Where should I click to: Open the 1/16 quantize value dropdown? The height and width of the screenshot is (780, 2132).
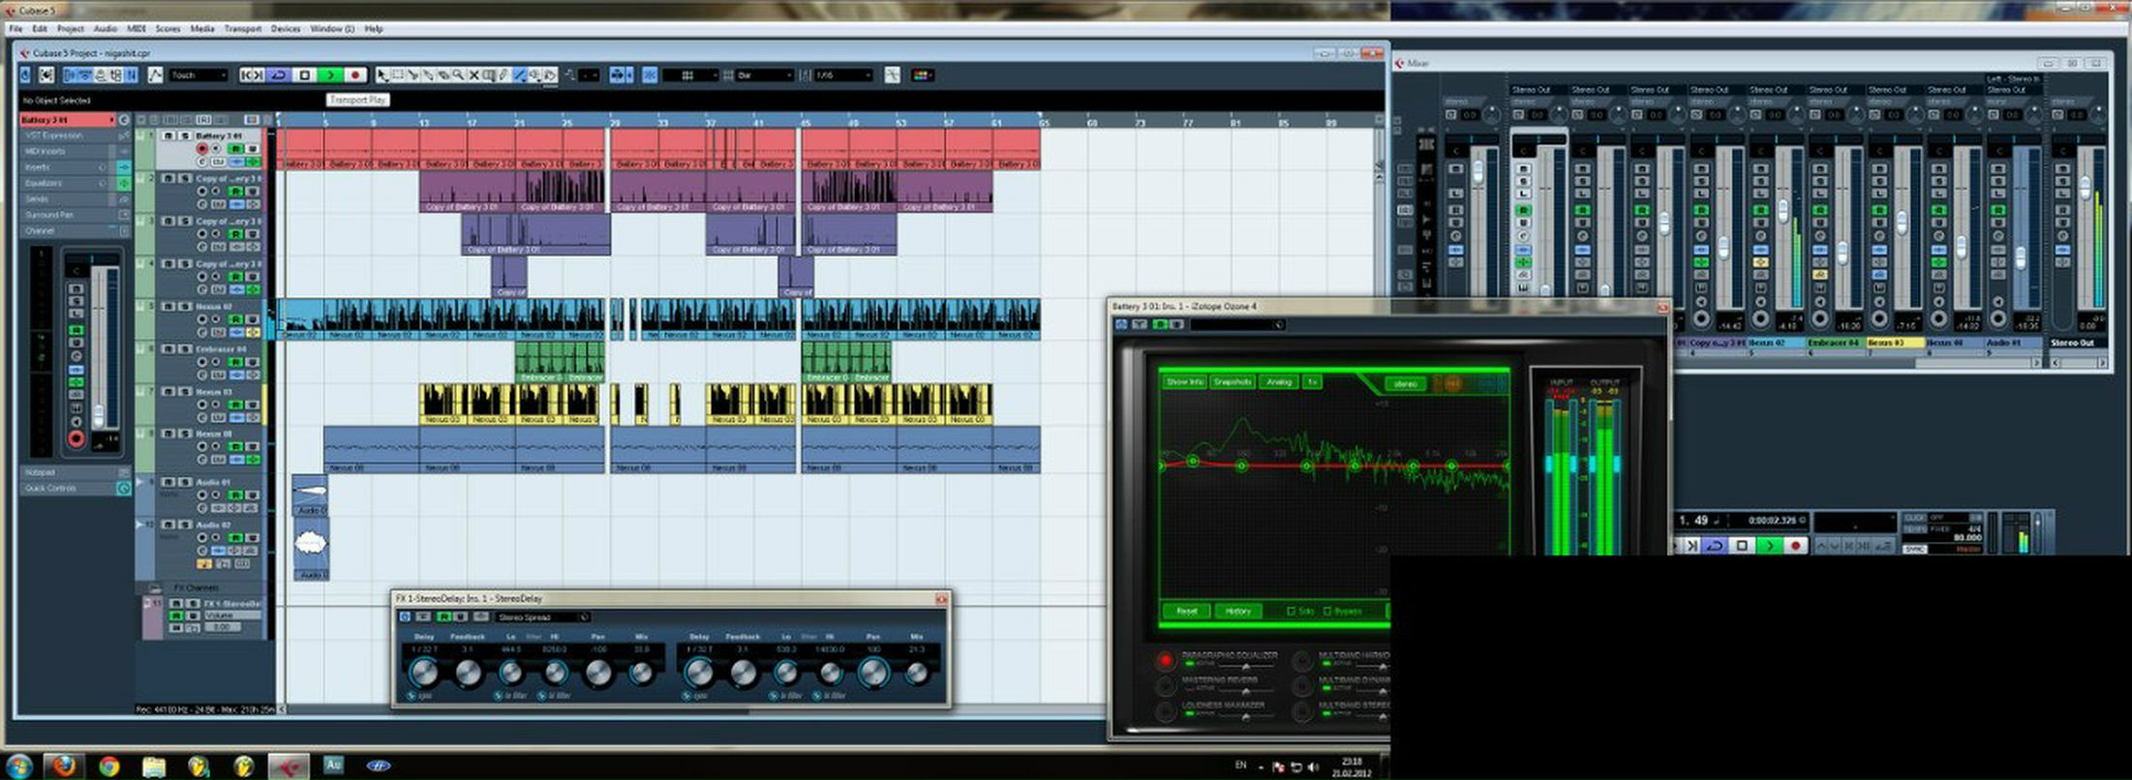[x=844, y=75]
